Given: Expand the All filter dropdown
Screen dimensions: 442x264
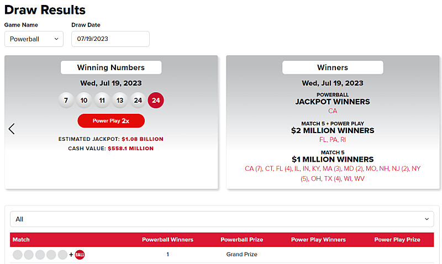Looking at the screenshot, I should pos(221,219).
